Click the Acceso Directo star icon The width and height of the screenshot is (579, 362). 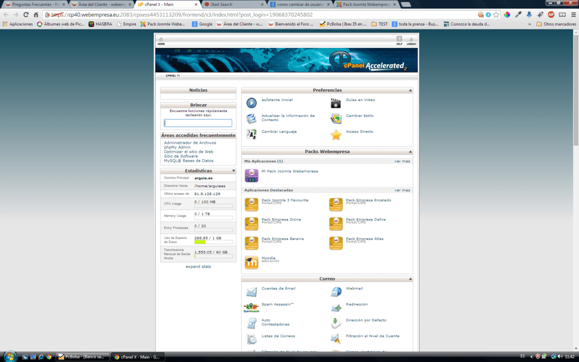pos(336,135)
